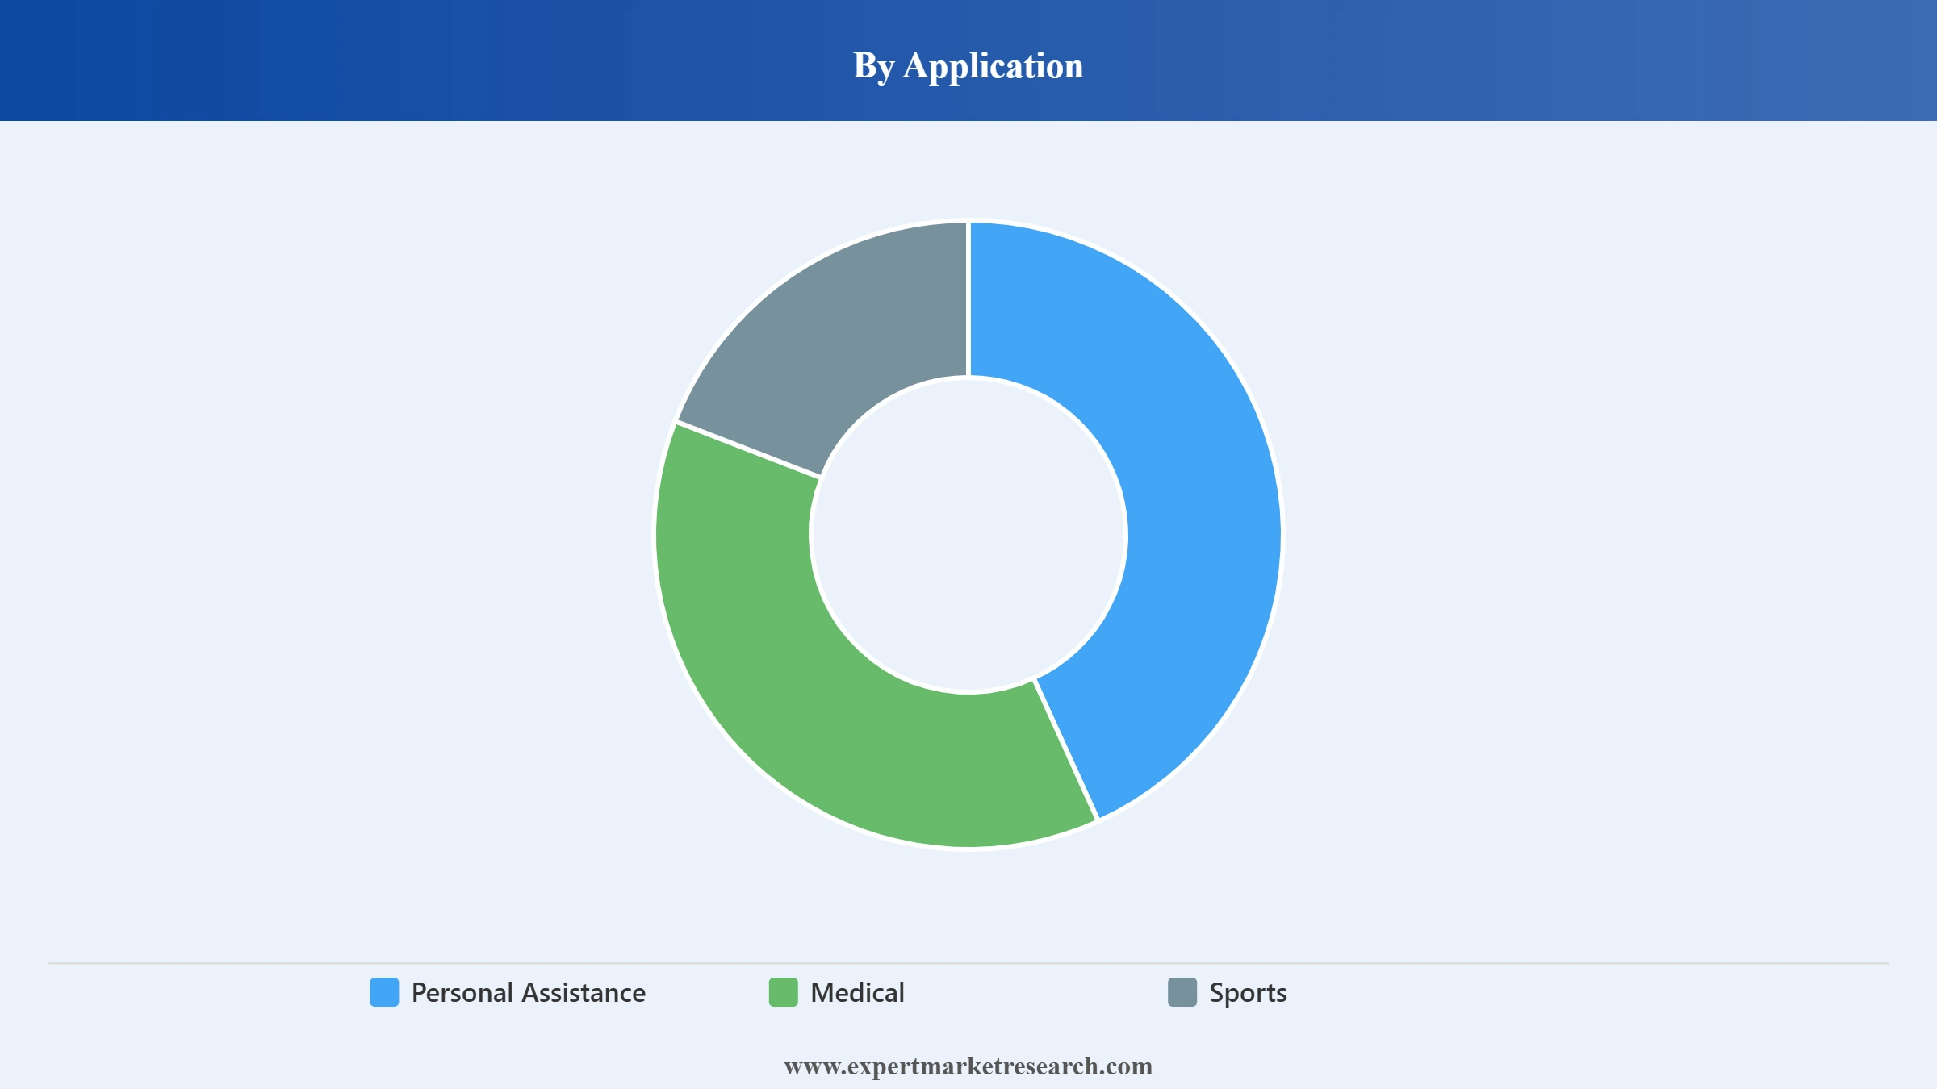This screenshot has height=1089, width=1937.
Task: Click the blue Personal Assistance legend swatch
Action: pos(384,992)
